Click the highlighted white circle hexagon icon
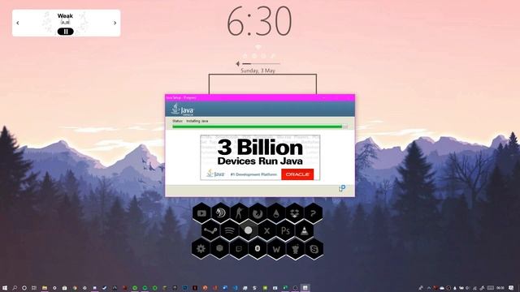 tap(248, 230)
